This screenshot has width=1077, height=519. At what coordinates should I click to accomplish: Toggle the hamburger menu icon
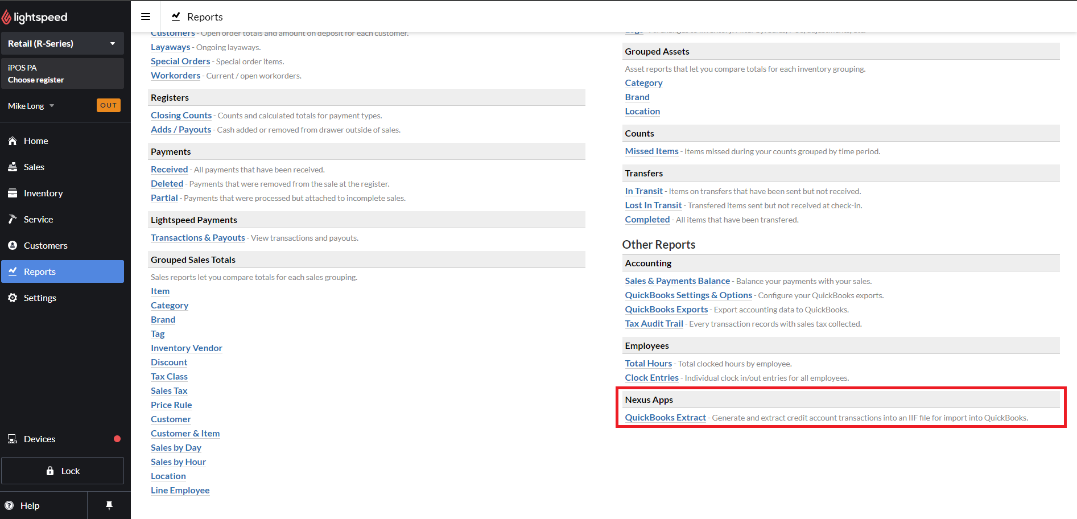coord(146,17)
